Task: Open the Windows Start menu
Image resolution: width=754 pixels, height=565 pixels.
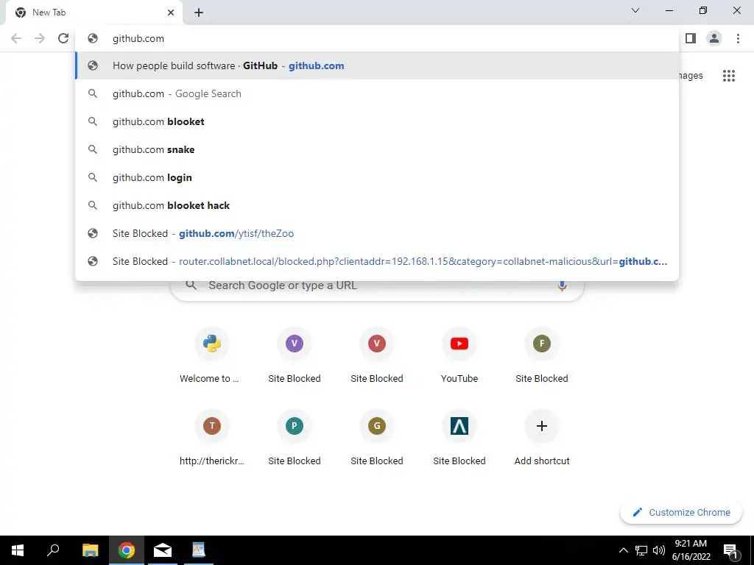Action: pos(18,550)
